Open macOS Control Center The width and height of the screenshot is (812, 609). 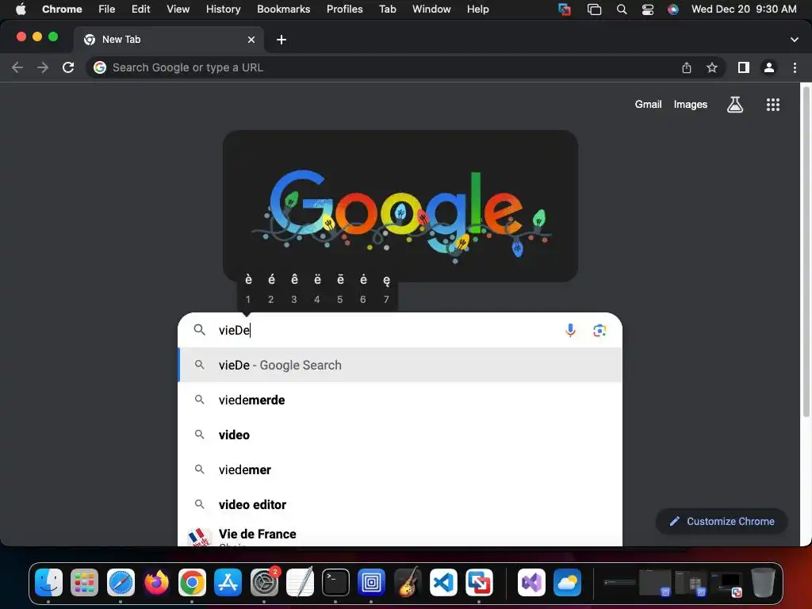(x=647, y=10)
